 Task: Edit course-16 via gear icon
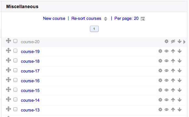click(x=160, y=80)
